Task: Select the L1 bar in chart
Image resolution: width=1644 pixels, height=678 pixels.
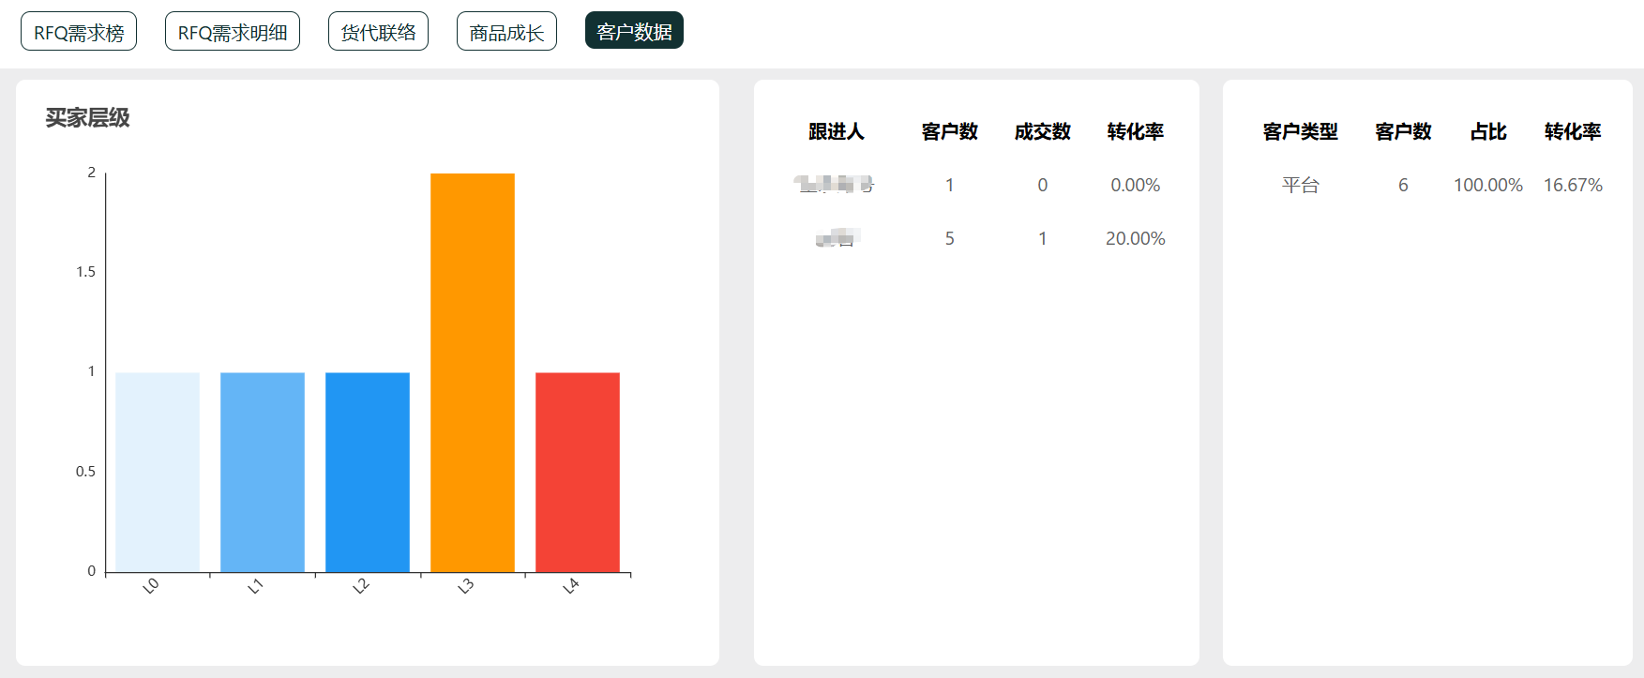Action: coord(263,472)
